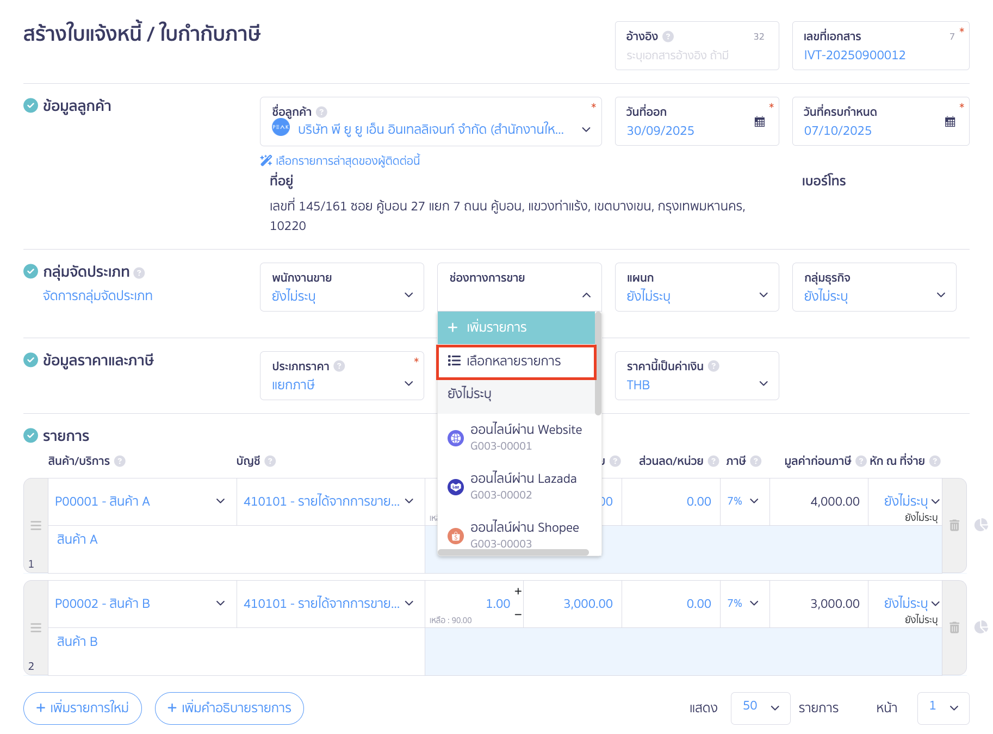The height and width of the screenshot is (734, 993).
Task: Toggle green checkmark beside ข้อมูลลูกค้า section
Action: tap(30, 106)
